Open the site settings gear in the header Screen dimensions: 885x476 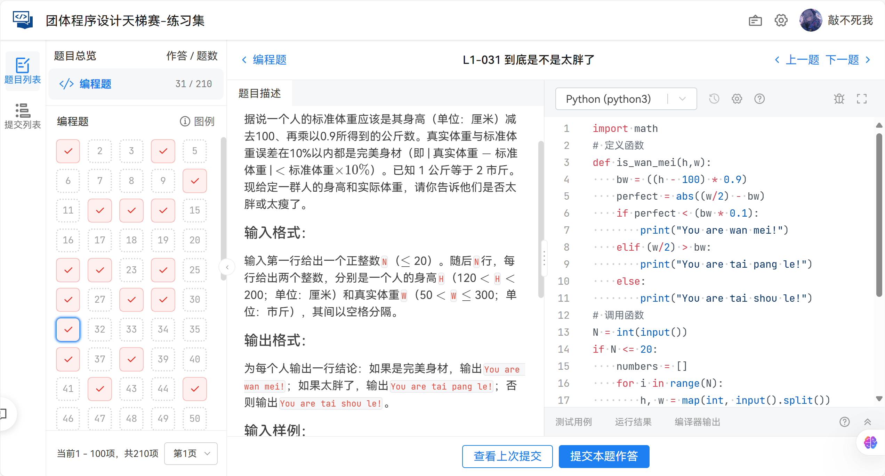tap(781, 20)
